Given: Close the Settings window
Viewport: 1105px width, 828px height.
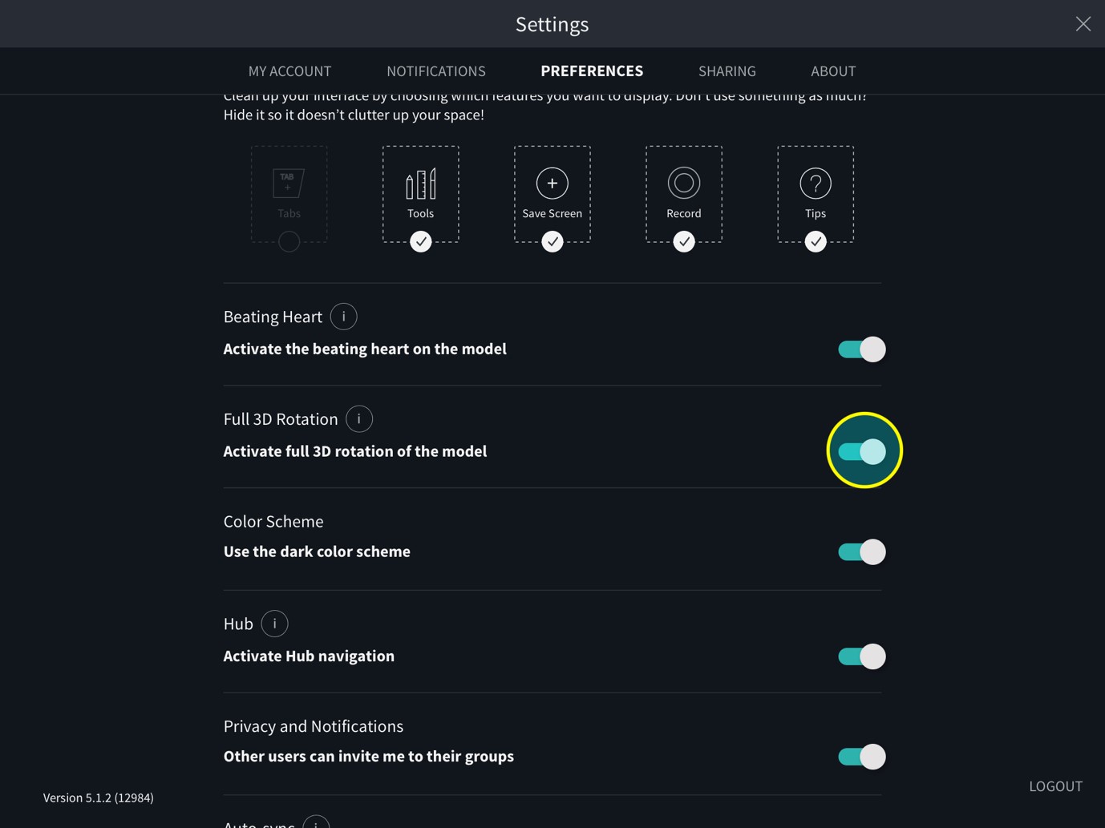Looking at the screenshot, I should [1083, 24].
